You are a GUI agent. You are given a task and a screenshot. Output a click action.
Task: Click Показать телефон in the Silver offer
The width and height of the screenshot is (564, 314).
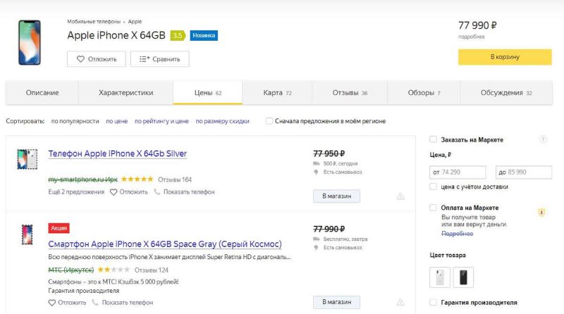185,191
